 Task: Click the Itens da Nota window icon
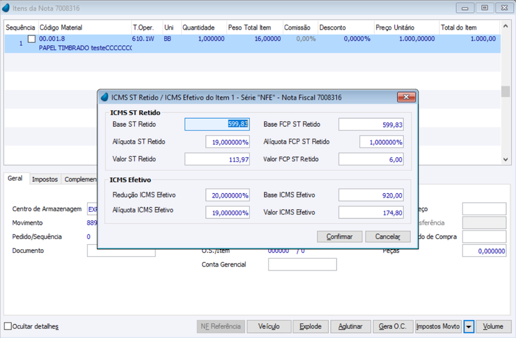pyautogui.click(x=6, y=8)
